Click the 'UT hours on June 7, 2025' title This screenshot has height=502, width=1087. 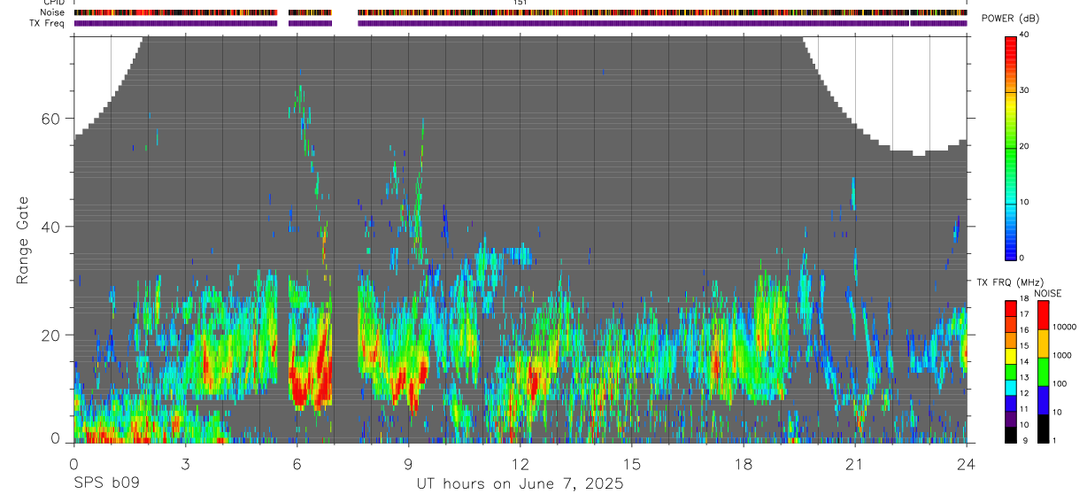(x=520, y=484)
